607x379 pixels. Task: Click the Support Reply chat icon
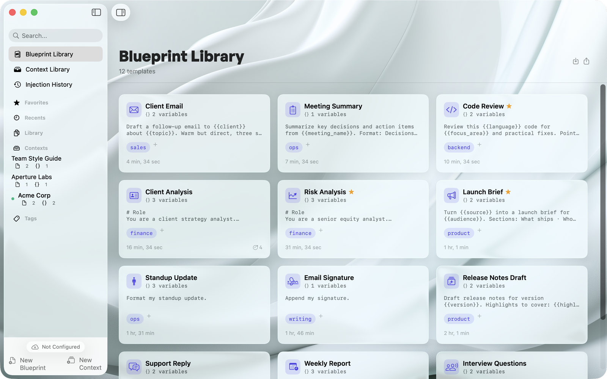point(134,367)
